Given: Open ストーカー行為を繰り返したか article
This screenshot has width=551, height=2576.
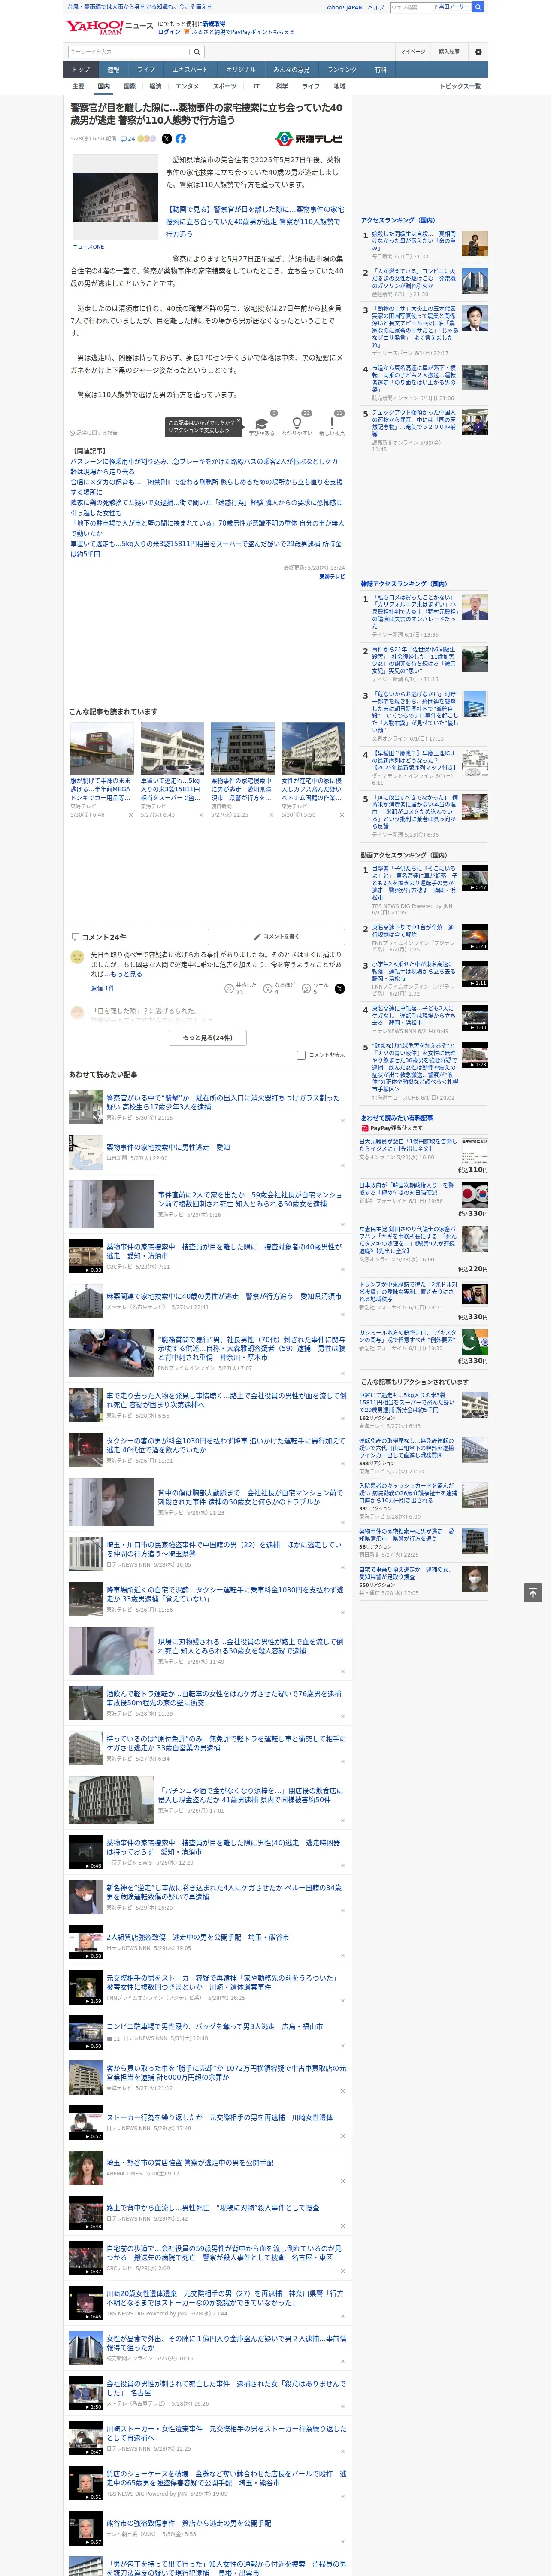Looking at the screenshot, I should click(220, 2118).
